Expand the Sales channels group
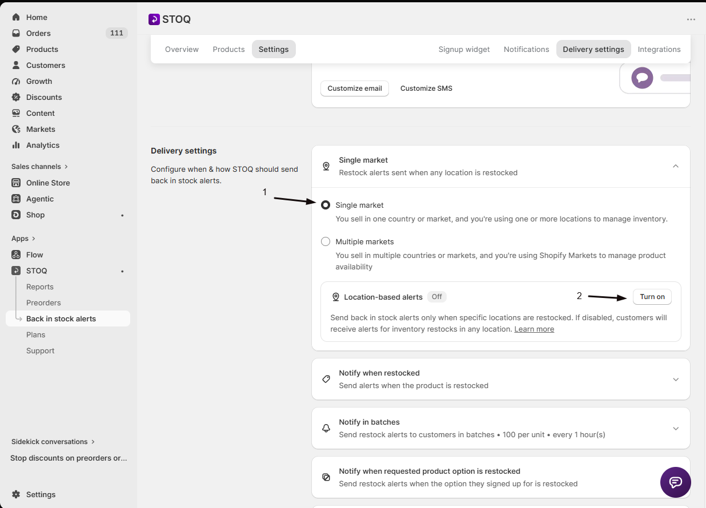706x508 pixels. pos(40,167)
